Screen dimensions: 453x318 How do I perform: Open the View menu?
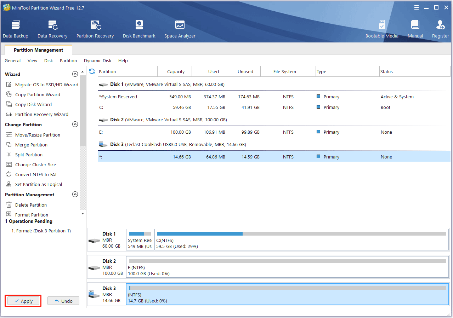32,60
